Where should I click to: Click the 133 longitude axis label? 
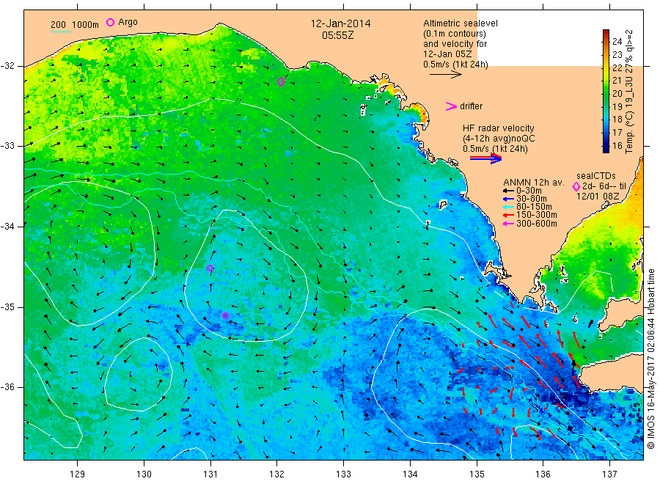point(343,474)
